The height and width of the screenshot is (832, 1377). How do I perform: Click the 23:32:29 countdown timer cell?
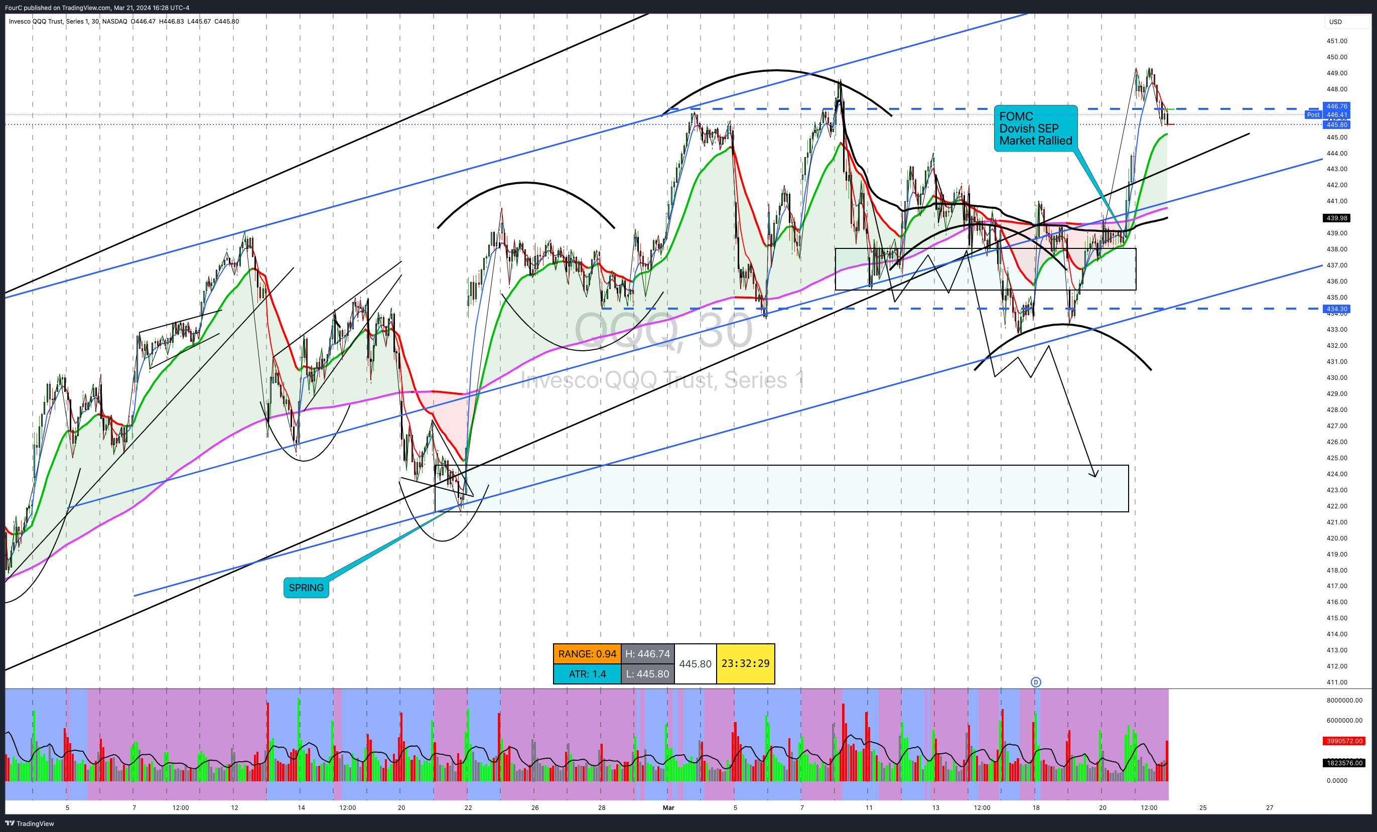[x=746, y=664]
